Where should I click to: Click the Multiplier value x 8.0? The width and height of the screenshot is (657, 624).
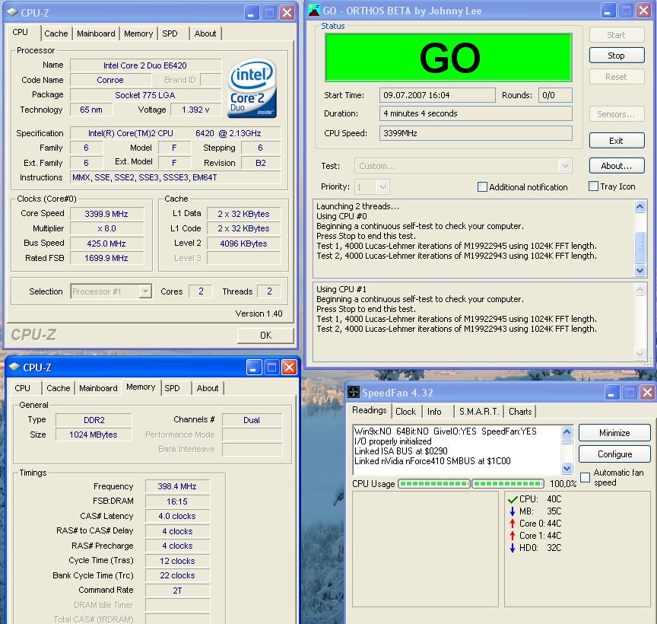tap(107, 228)
